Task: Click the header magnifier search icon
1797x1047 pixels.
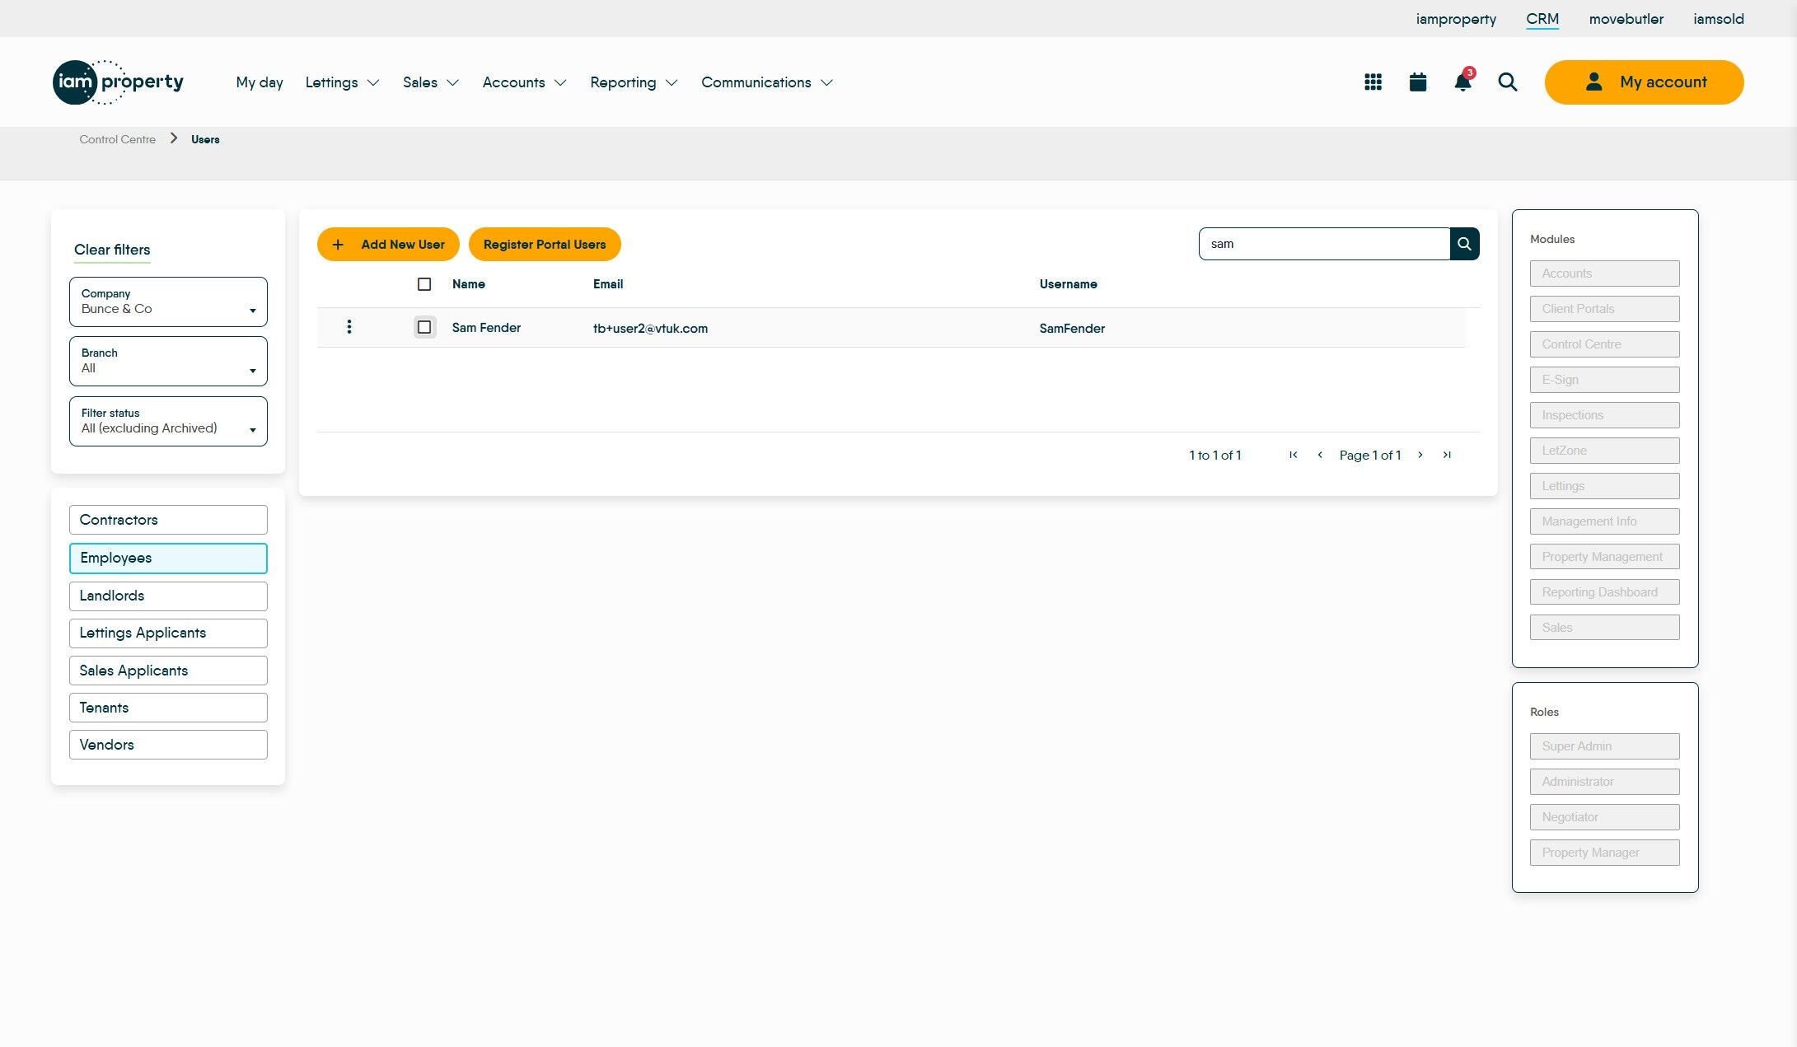Action: tap(1507, 82)
